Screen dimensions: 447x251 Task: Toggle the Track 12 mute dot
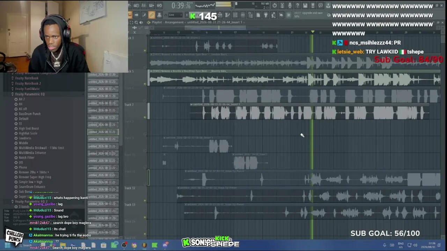coord(145,201)
